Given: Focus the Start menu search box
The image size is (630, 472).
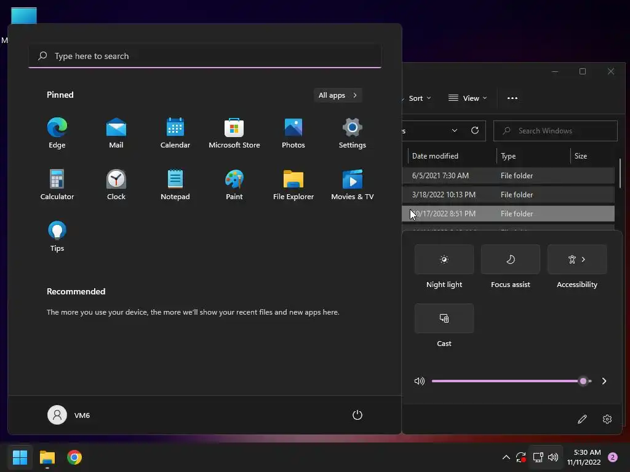Looking at the screenshot, I should [205, 56].
